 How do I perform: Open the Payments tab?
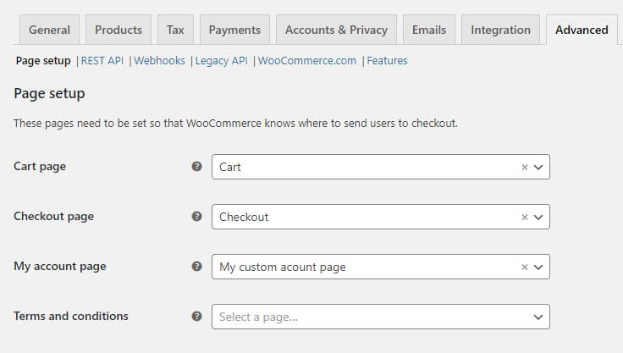point(234,30)
